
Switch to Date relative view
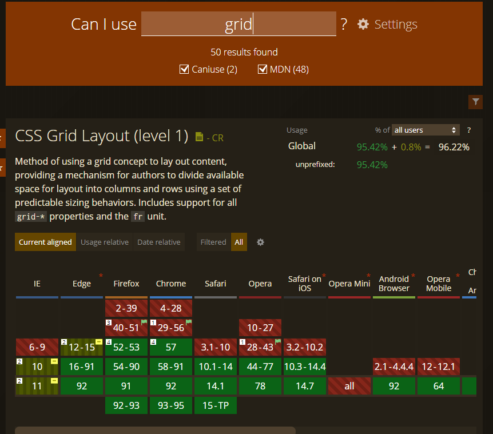pos(159,242)
